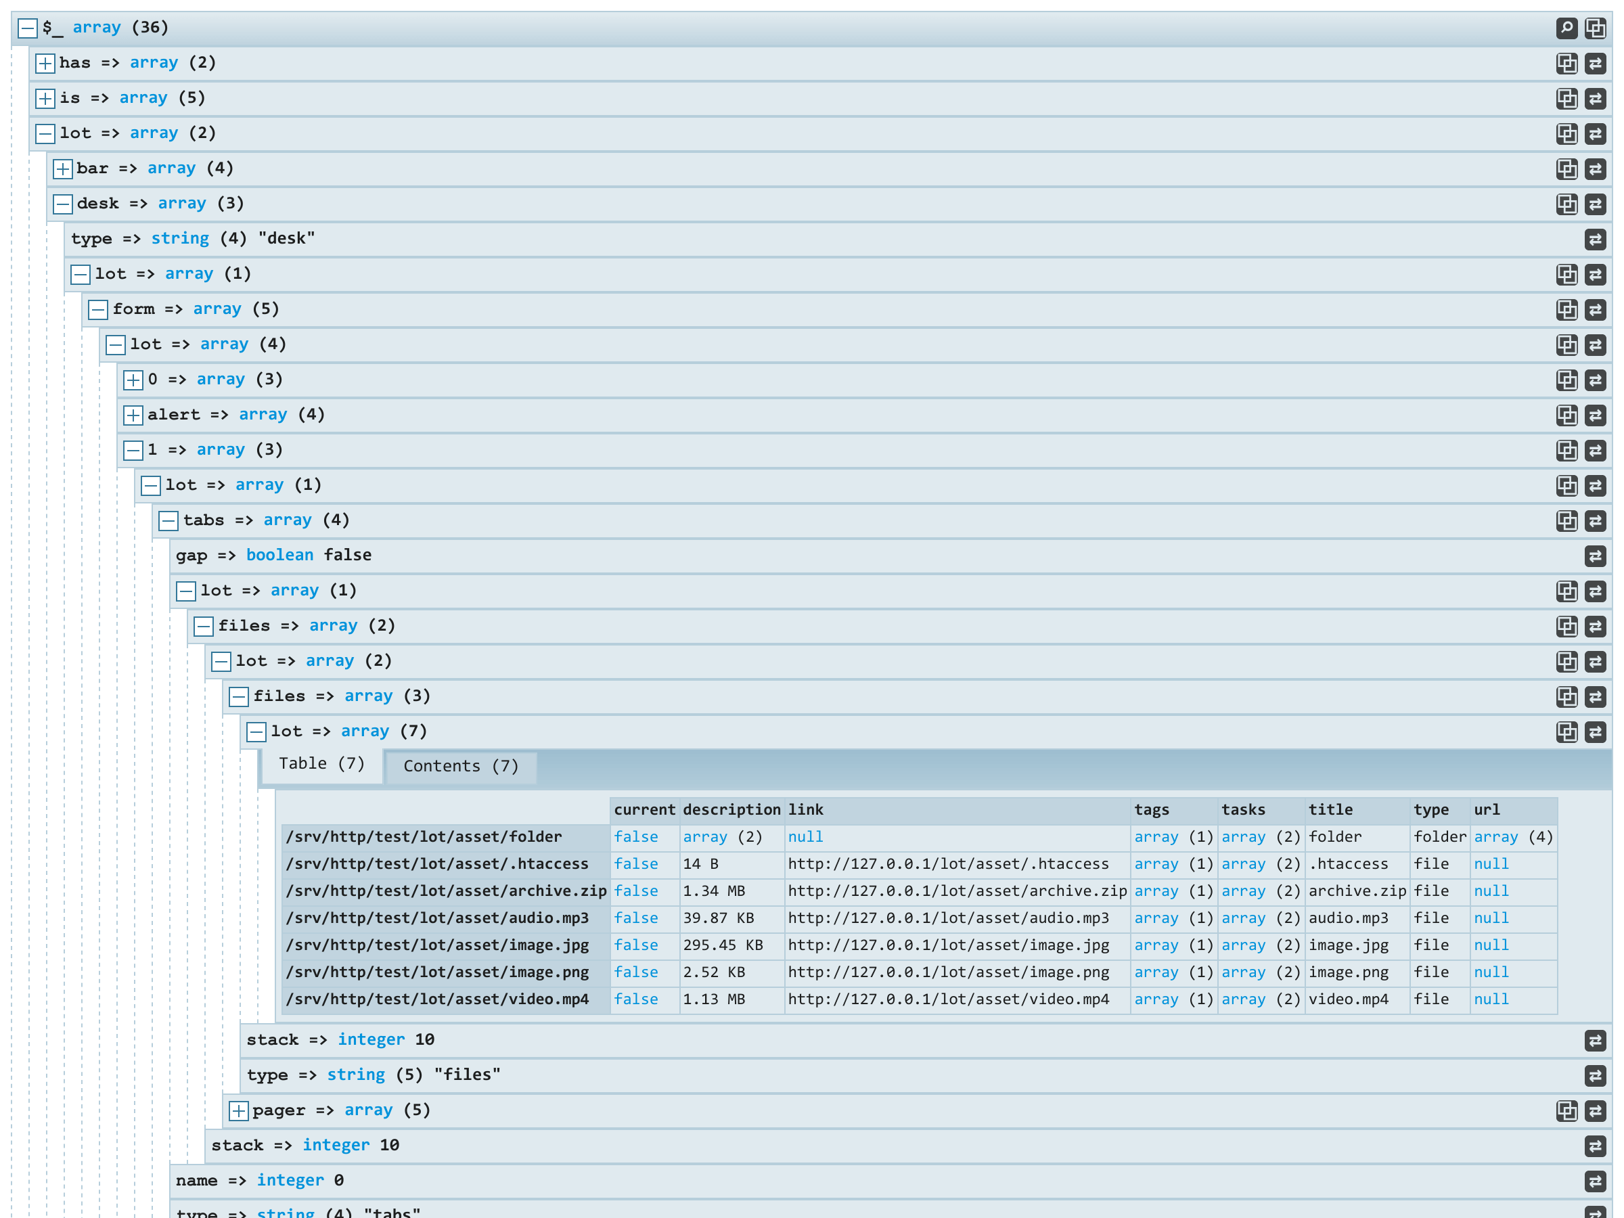Select the Table (7) tab

(x=321, y=764)
